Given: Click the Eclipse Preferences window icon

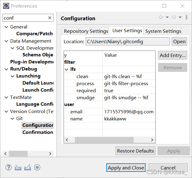Looking at the screenshot, I should pyautogui.click(x=6, y=6).
